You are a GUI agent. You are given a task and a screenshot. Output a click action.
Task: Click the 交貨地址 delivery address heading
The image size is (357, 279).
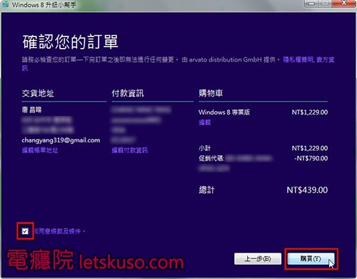coord(38,93)
